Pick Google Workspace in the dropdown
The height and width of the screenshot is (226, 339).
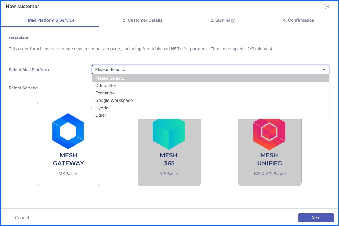(114, 100)
